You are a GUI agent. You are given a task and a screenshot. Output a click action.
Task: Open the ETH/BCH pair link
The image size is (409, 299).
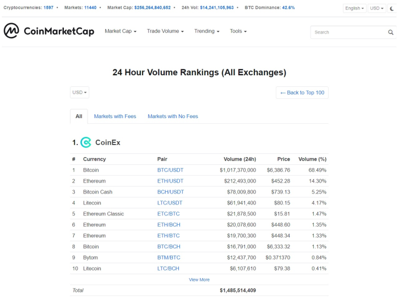pyautogui.click(x=169, y=225)
